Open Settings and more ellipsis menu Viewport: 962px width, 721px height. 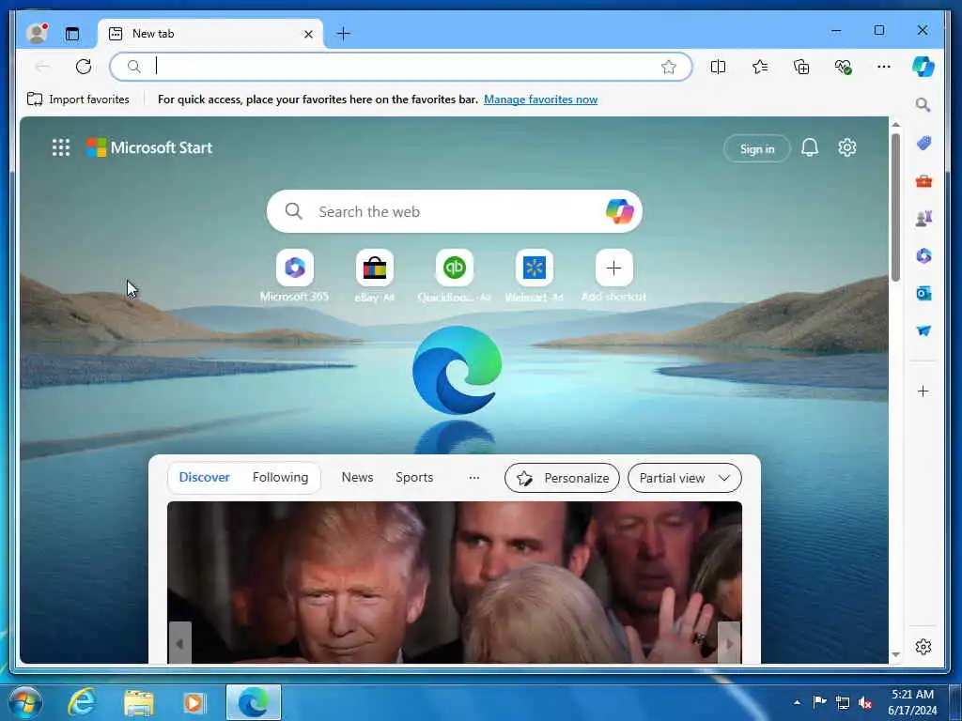point(883,67)
